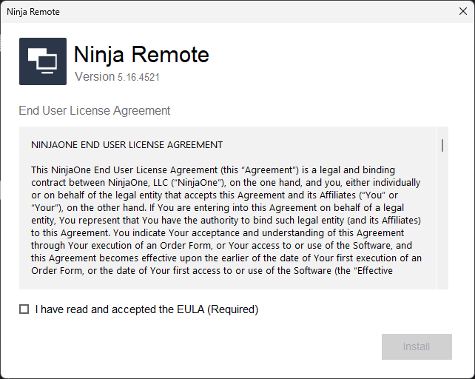Click the large Ninja Remote heading
Viewport: 475px width, 379px height.
(x=141, y=55)
